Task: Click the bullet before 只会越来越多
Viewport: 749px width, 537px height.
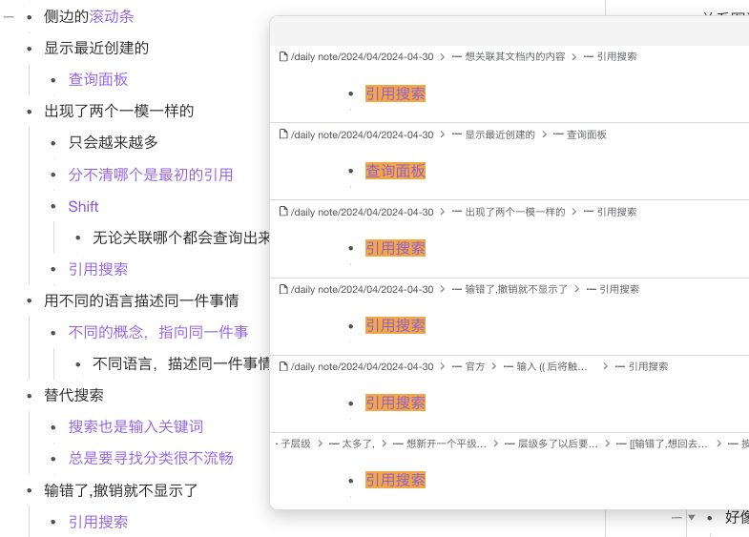Action: point(53,143)
